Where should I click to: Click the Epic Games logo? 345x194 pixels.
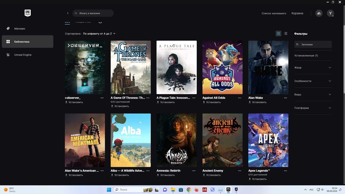(x=28, y=13)
